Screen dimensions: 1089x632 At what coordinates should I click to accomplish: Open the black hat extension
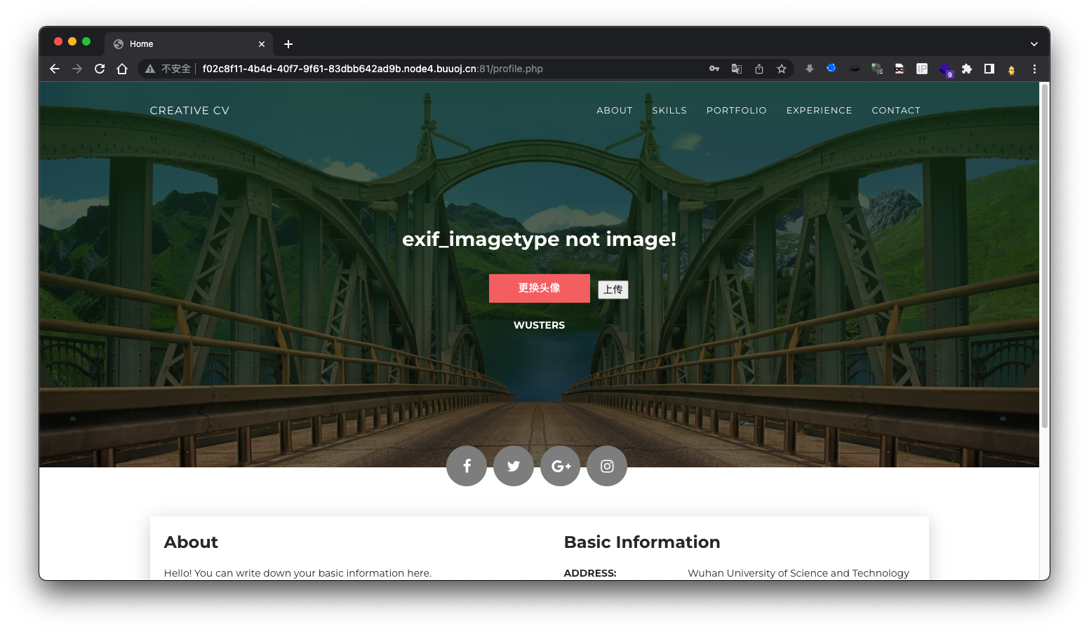point(855,69)
